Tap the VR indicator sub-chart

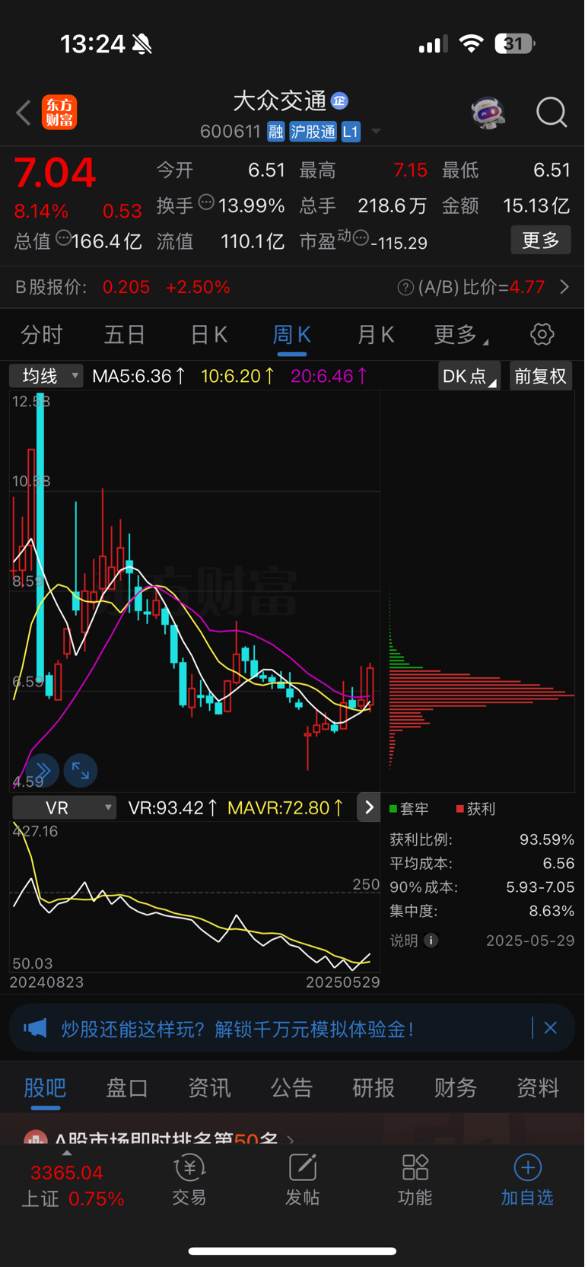coord(195,896)
